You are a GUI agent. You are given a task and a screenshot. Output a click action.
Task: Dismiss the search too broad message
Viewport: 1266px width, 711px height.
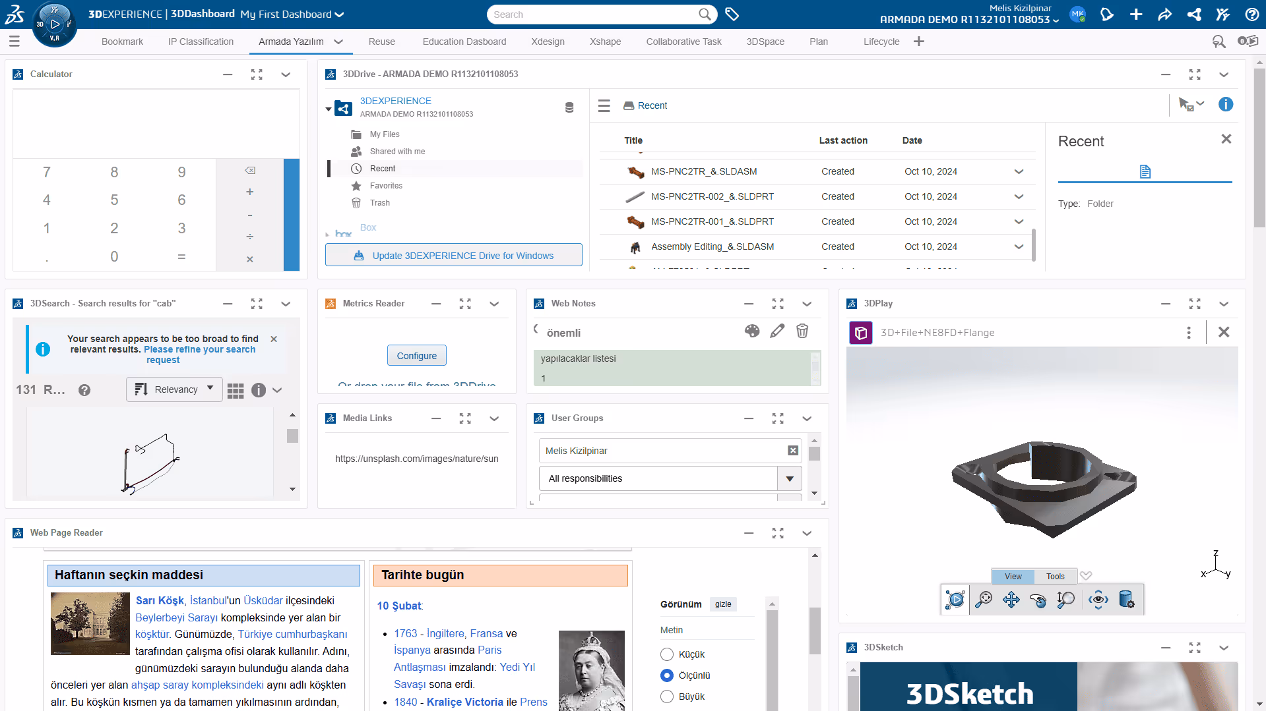(x=274, y=339)
